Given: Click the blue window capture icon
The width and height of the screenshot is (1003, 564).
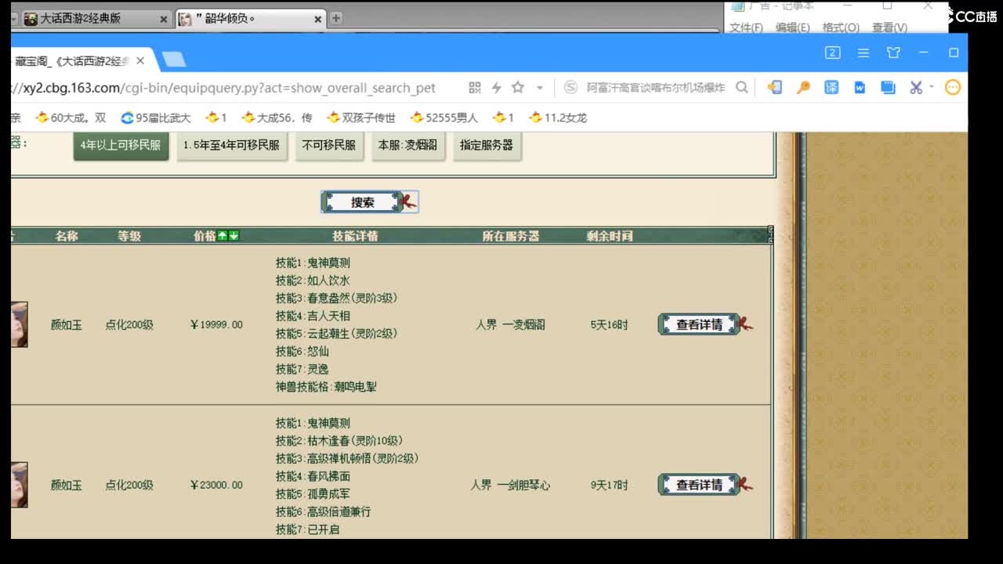Looking at the screenshot, I should click(x=888, y=88).
